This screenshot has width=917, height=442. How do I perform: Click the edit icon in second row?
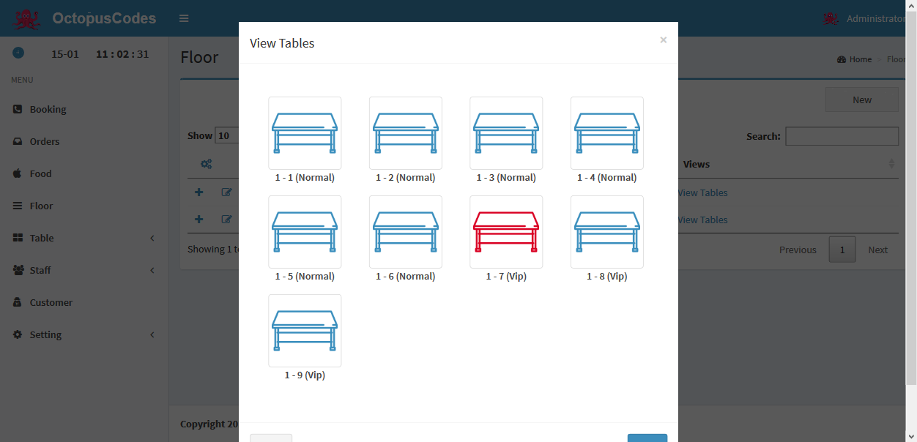click(x=227, y=220)
